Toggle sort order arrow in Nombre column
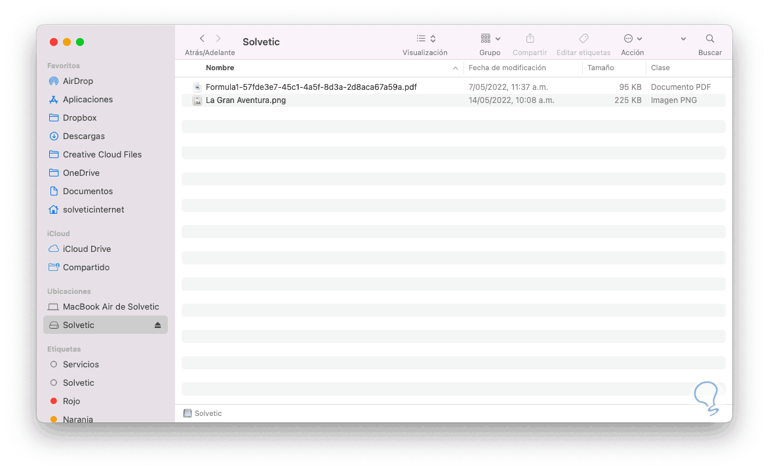This screenshot has width=769, height=471. [455, 68]
